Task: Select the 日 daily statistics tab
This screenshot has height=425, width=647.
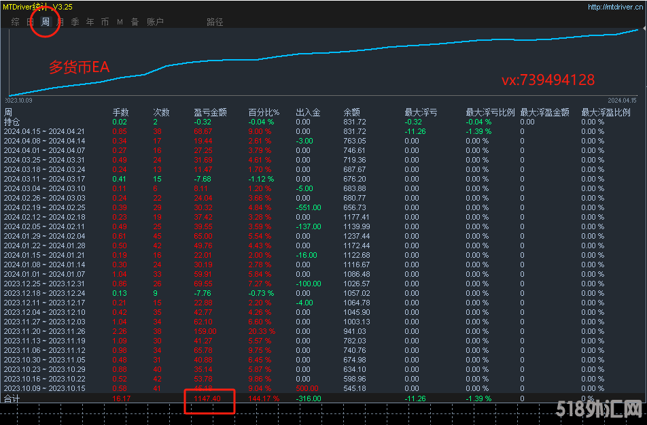Action: point(30,22)
